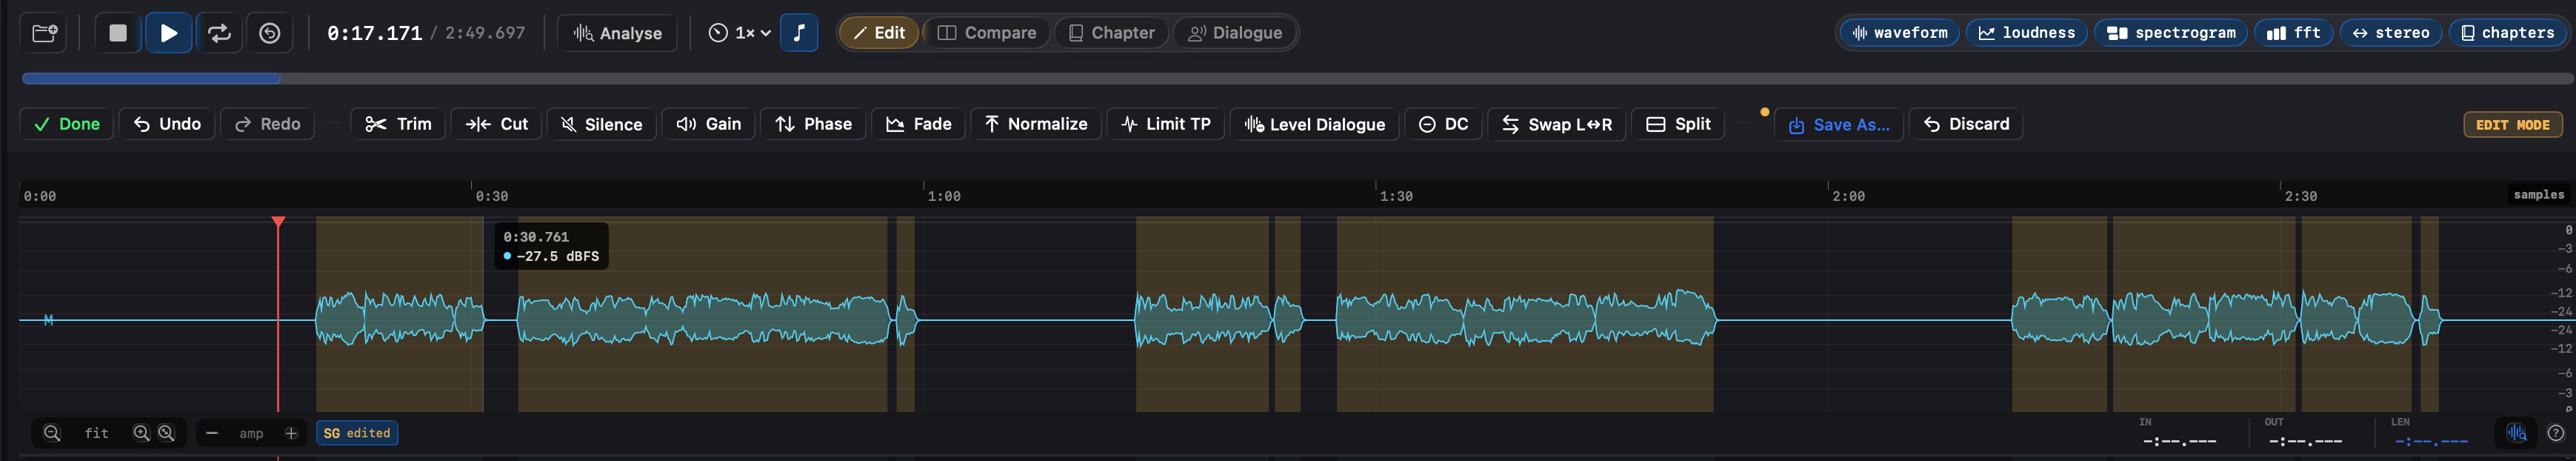Image resolution: width=2576 pixels, height=461 pixels.
Task: Click the LEN time field
Action: pyautogui.click(x=2431, y=441)
